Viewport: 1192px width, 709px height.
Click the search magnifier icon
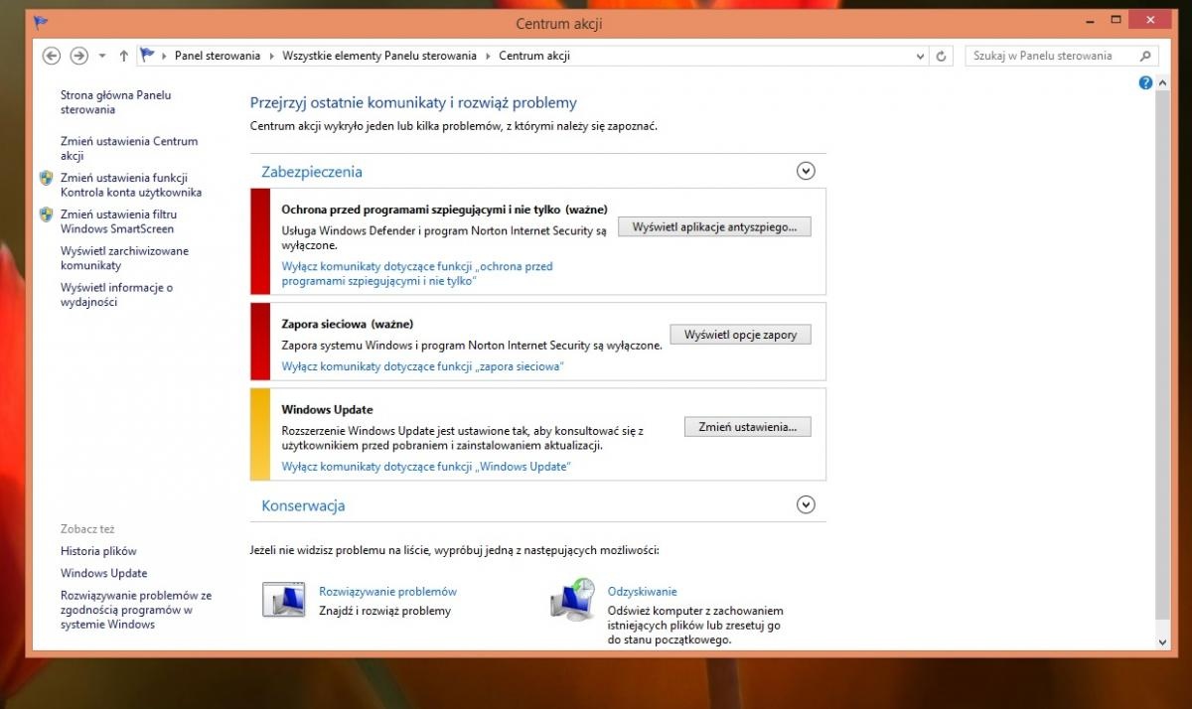coord(1145,57)
